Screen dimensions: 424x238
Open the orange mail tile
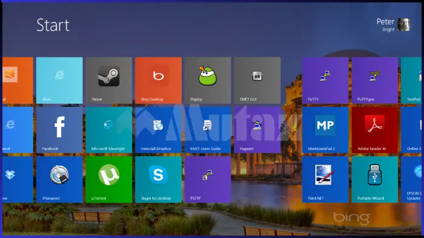pyautogui.click(x=18, y=80)
